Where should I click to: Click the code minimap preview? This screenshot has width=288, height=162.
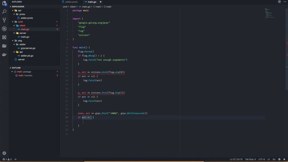[270, 13]
